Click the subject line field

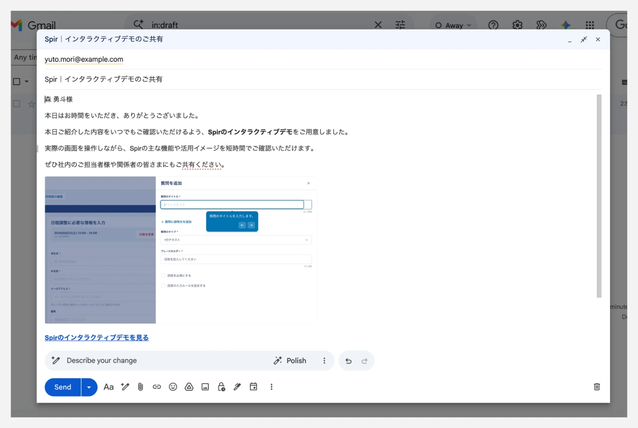pyautogui.click(x=323, y=79)
